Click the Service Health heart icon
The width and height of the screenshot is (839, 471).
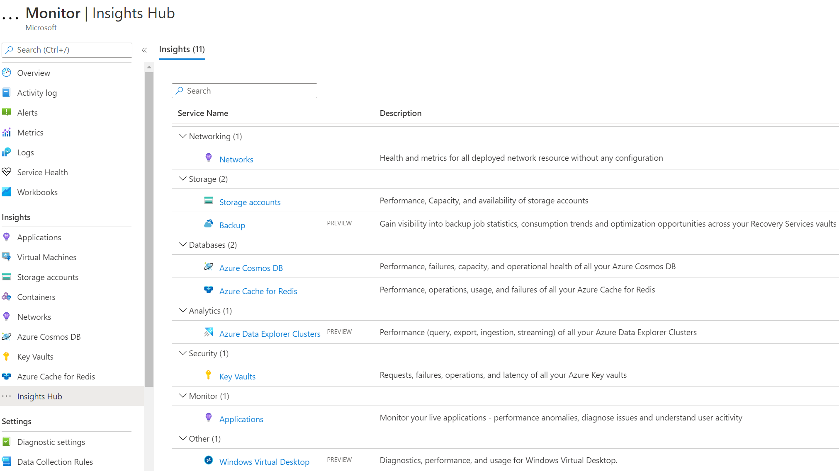pos(7,172)
